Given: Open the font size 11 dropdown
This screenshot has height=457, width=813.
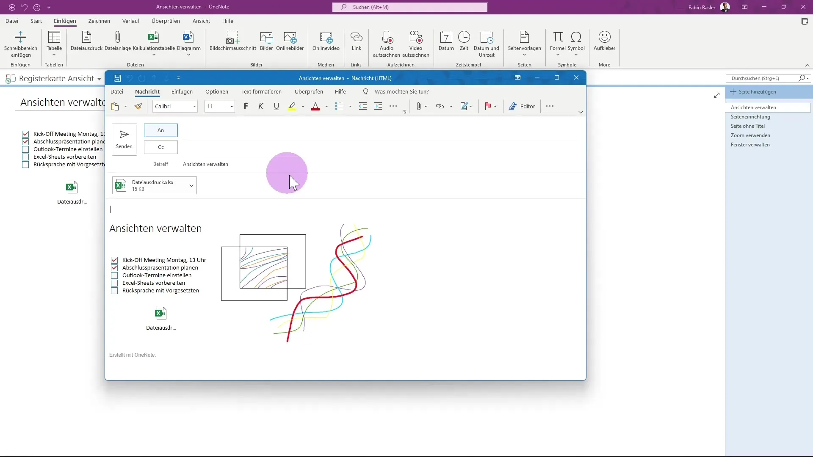Looking at the screenshot, I should click(232, 107).
